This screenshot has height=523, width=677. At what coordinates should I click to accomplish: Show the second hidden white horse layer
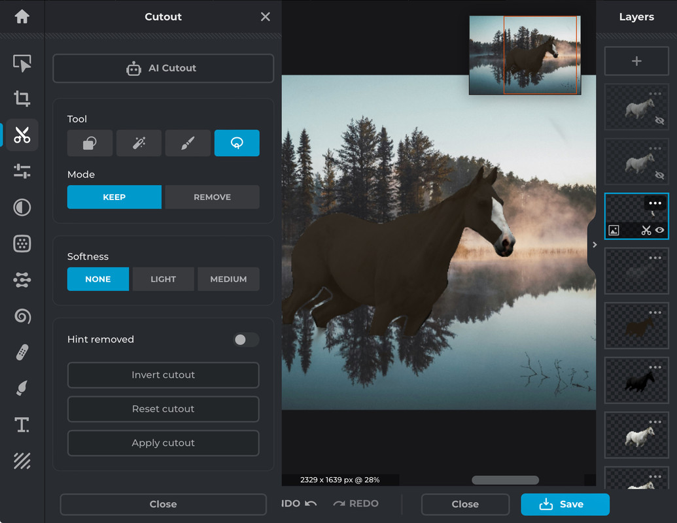tap(659, 175)
